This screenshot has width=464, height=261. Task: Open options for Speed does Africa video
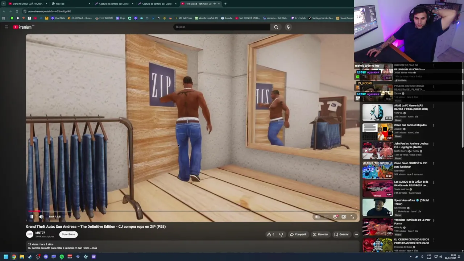tap(434, 201)
